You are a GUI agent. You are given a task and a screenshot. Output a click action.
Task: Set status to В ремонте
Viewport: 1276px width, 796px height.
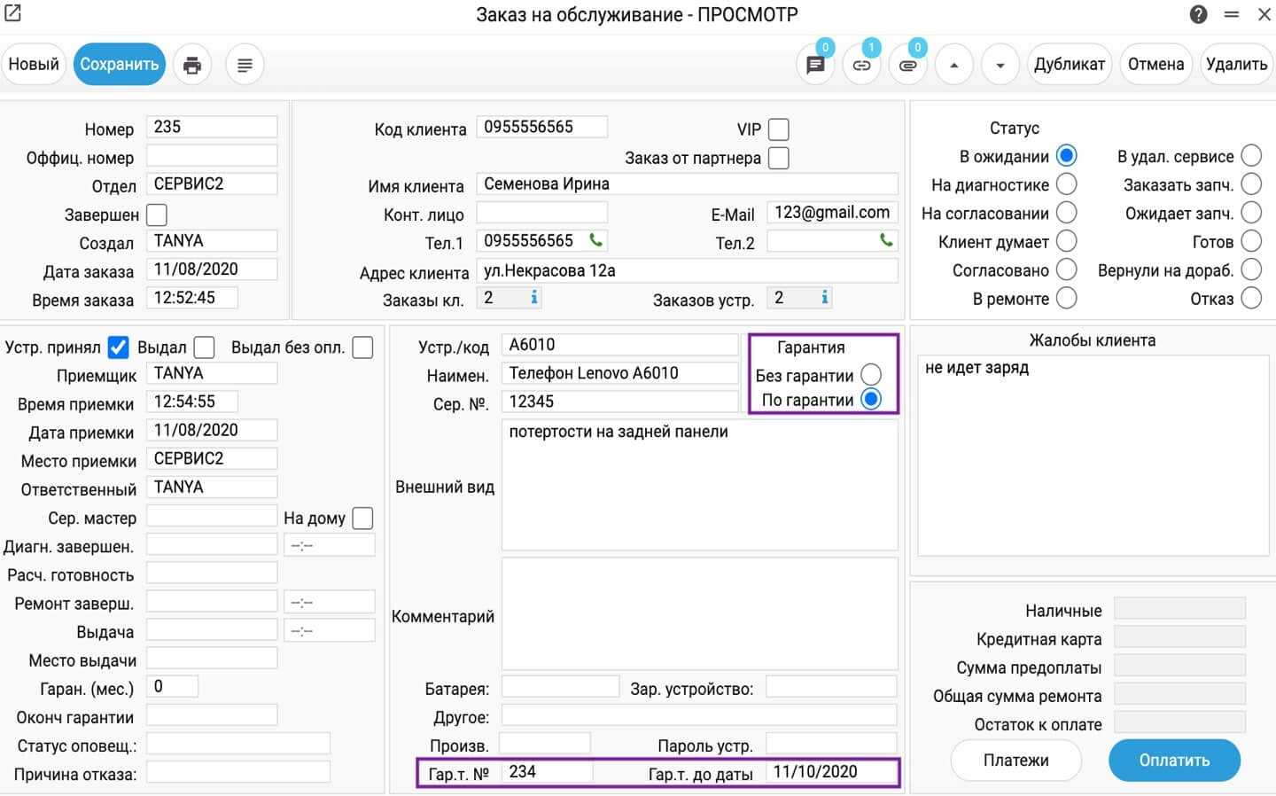(x=1066, y=299)
